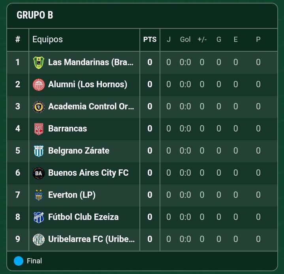This screenshot has height=274, width=284.
Task: Click the blue Final legend dot
Action: (x=19, y=261)
